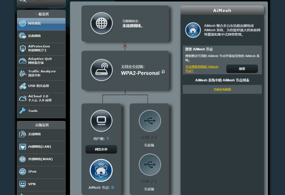Click the AiMesh 系统中的 AiMesh 节点列表 heading
The image size is (285, 195).
[222, 80]
